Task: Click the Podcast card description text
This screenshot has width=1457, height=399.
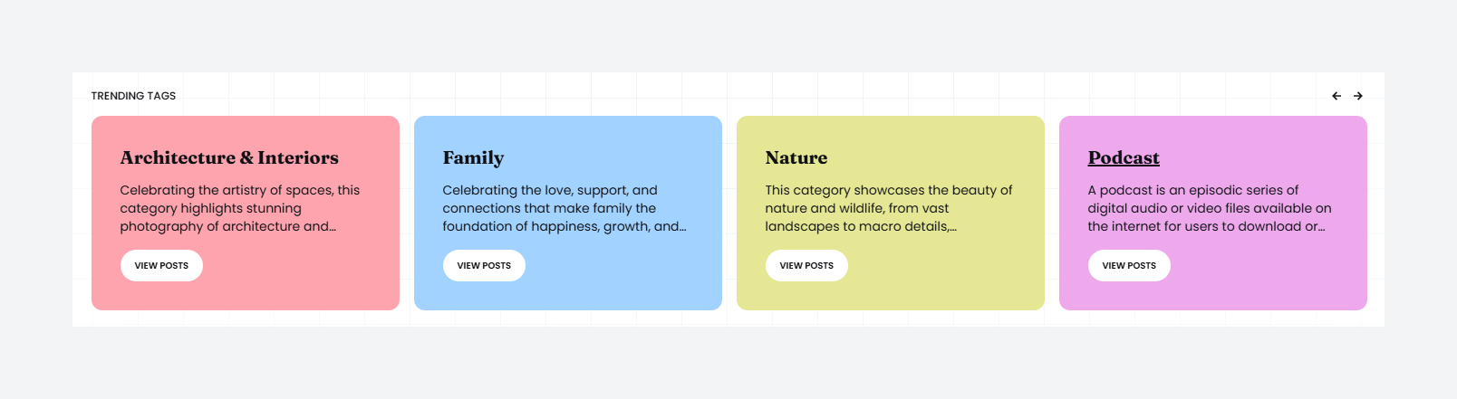Action: [1209, 208]
